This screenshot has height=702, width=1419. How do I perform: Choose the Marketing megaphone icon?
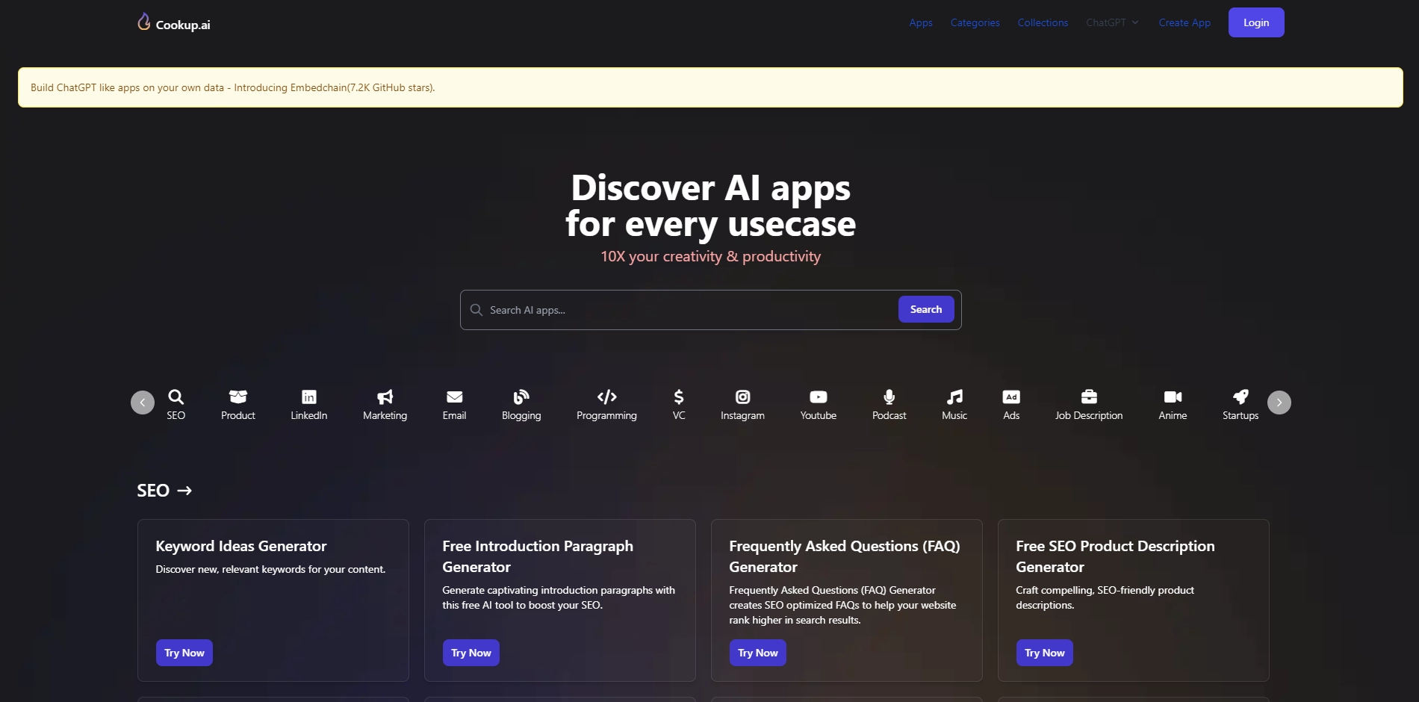point(385,397)
